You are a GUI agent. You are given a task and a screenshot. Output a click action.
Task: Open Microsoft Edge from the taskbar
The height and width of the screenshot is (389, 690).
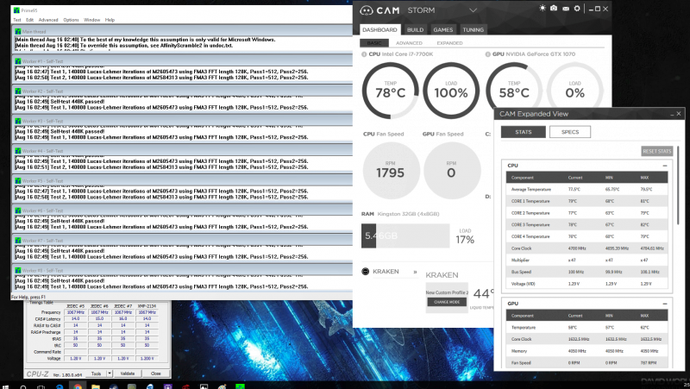tap(60, 386)
